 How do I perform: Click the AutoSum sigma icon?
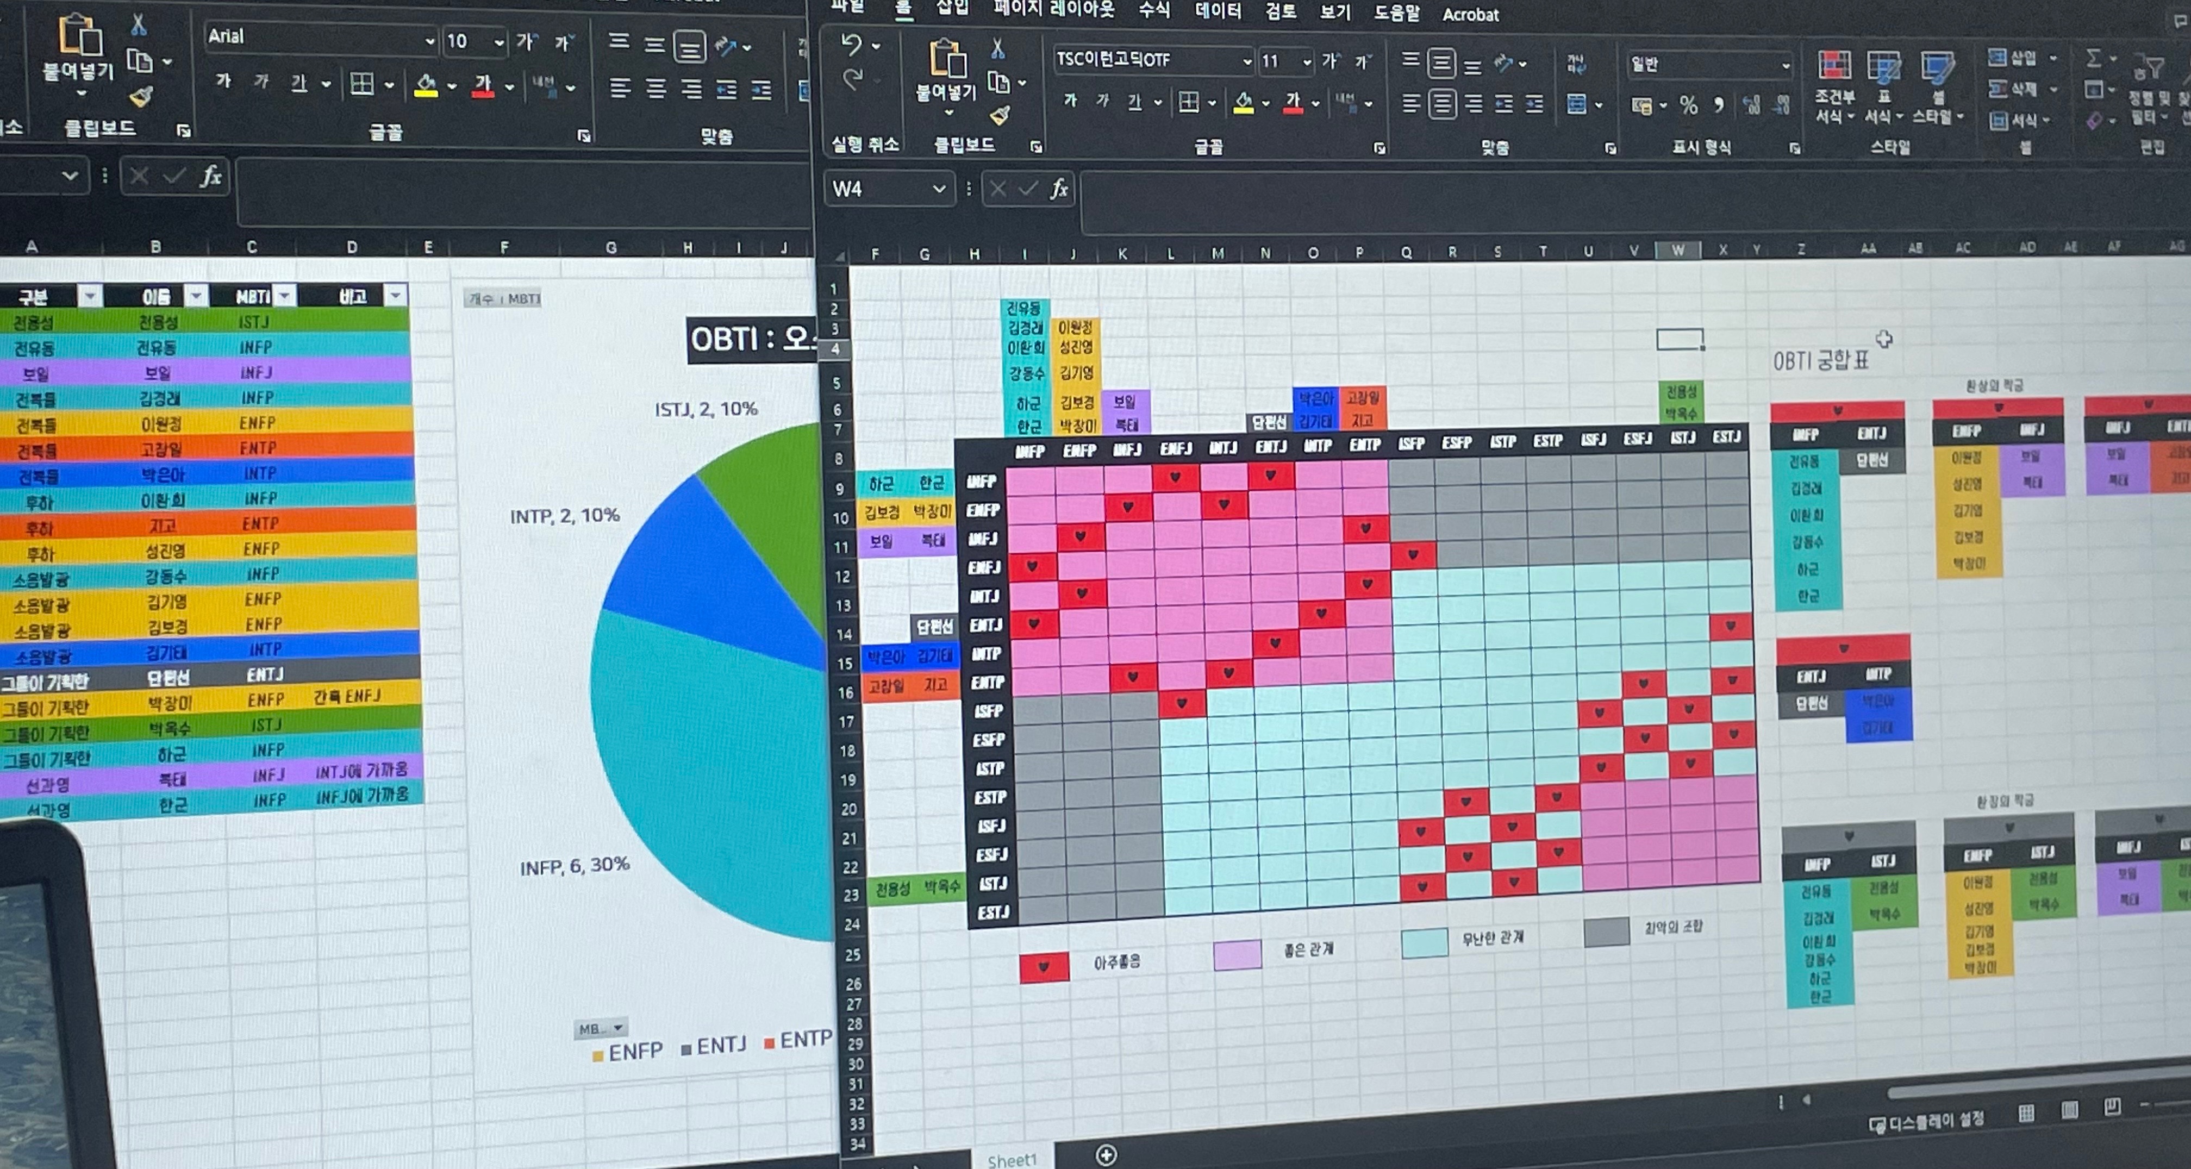2093,58
